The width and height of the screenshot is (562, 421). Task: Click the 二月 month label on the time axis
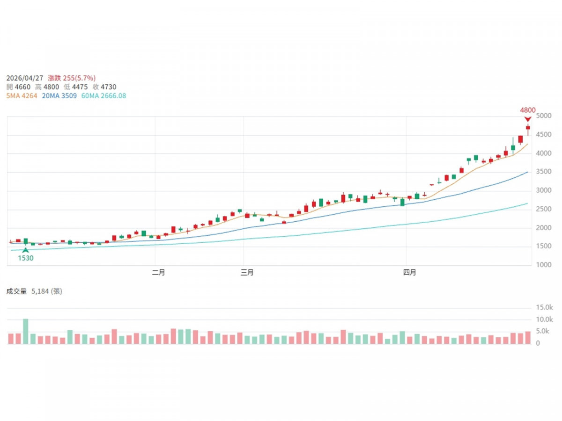click(159, 273)
